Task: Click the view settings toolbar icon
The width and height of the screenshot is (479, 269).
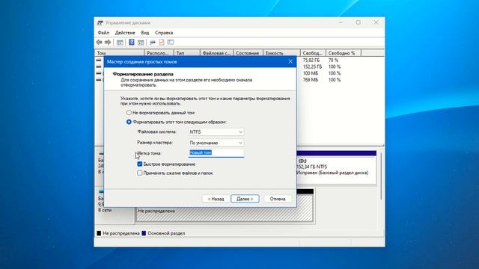Action: point(171,42)
